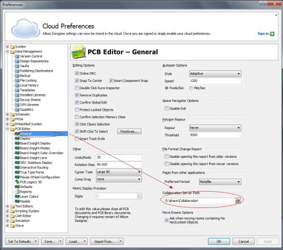The height and width of the screenshot is (250, 283).
Task: Click the Board Insight Lens icon
Action: tap(17, 158)
